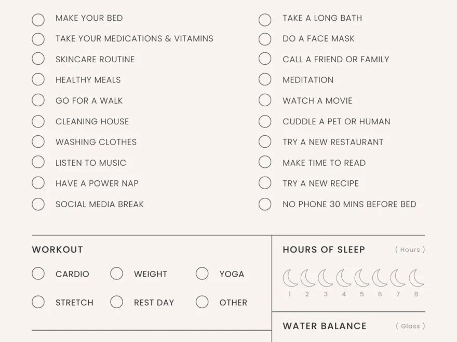Choose the Yoga workout circle
The height and width of the screenshot is (342, 457).
[x=202, y=274]
